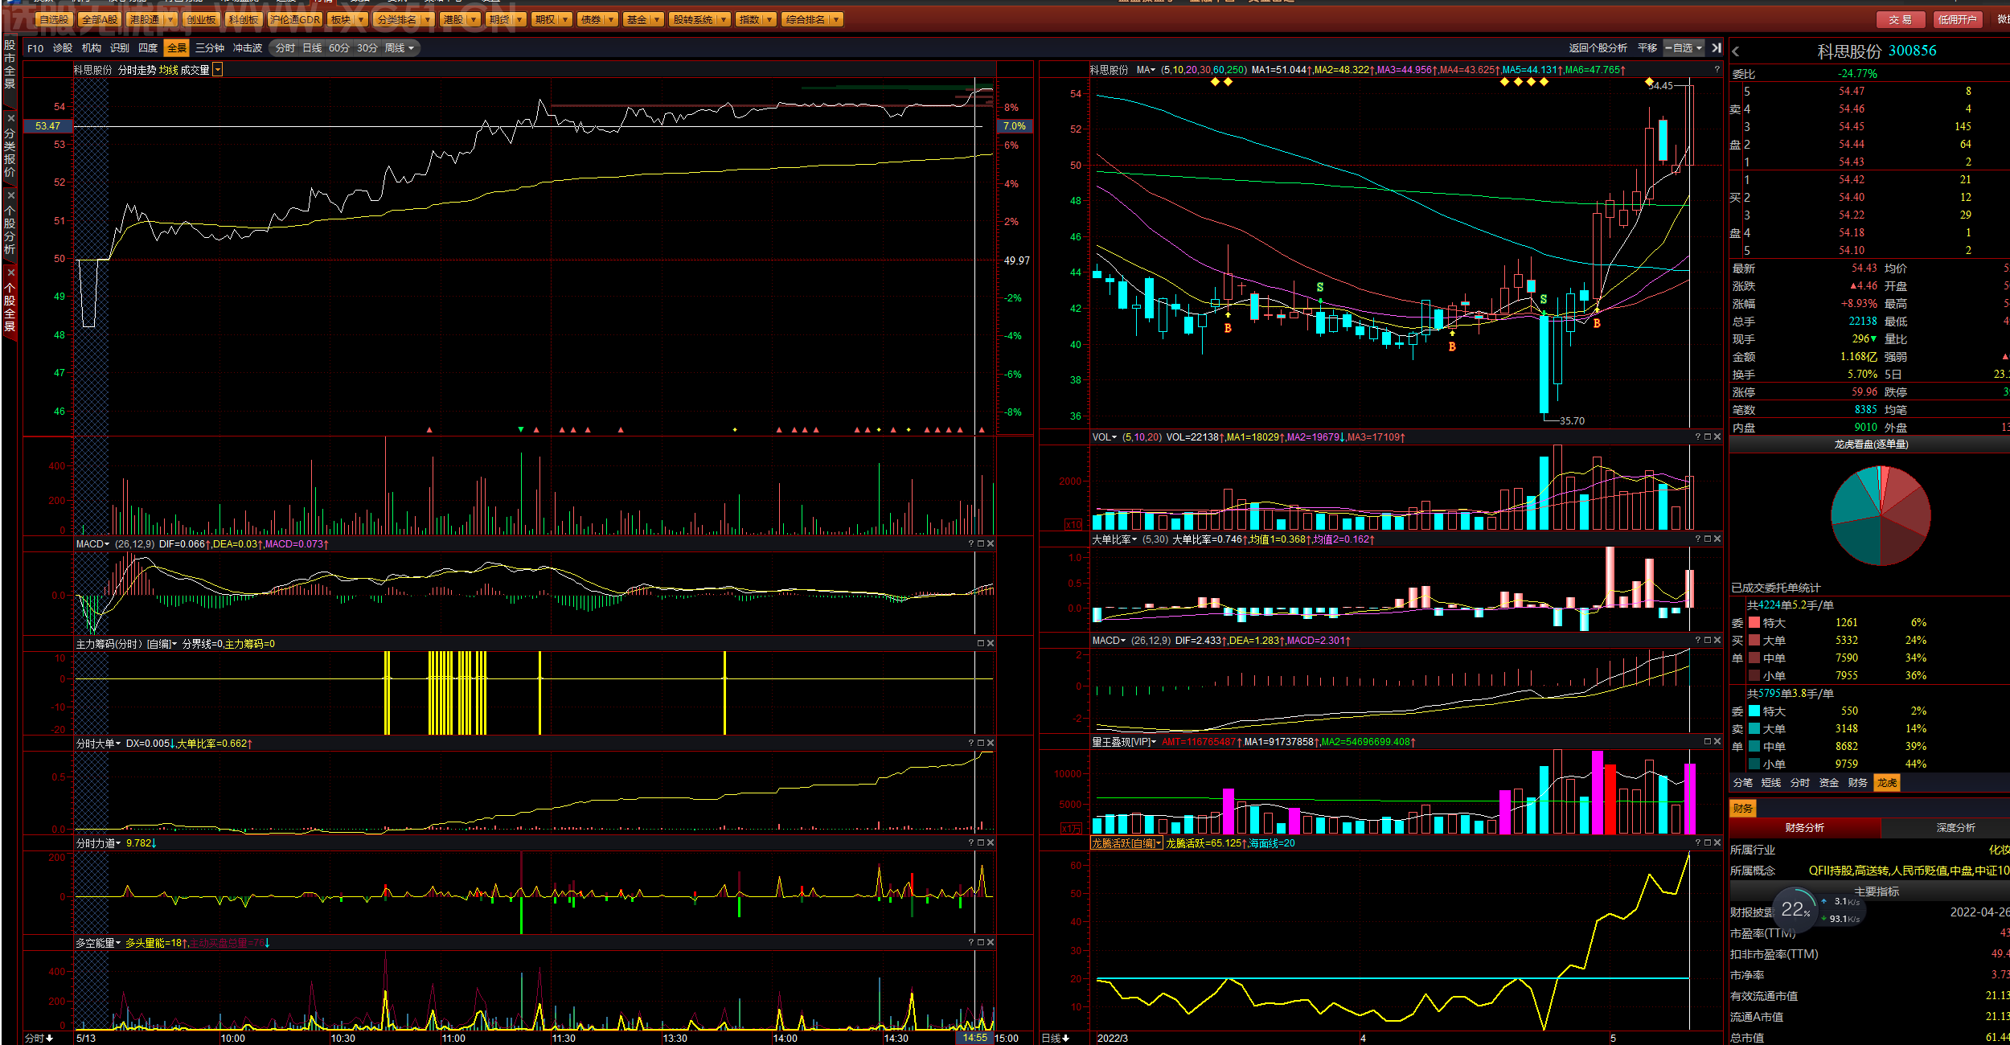Screen dimensions: 2010x1045
Task: Open the 自选股 list button
Action: tap(54, 20)
